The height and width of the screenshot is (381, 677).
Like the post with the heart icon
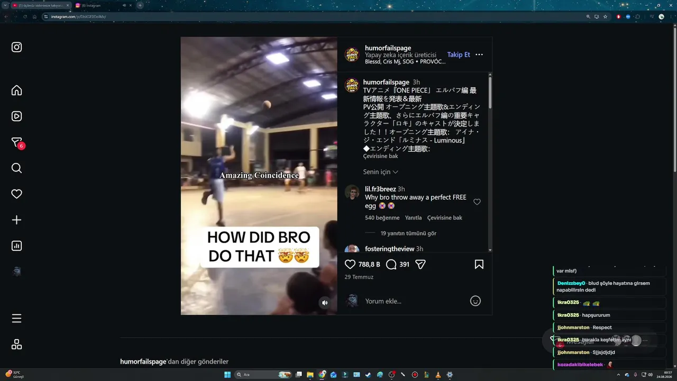click(350, 264)
